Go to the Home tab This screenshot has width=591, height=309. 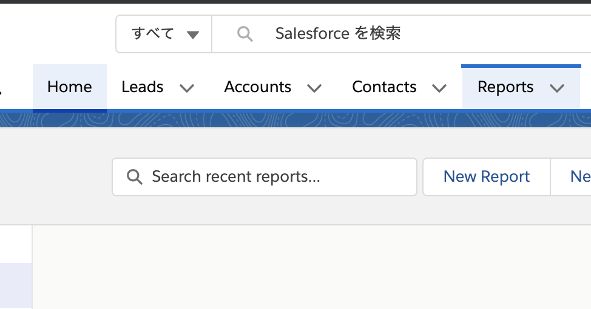tap(70, 87)
